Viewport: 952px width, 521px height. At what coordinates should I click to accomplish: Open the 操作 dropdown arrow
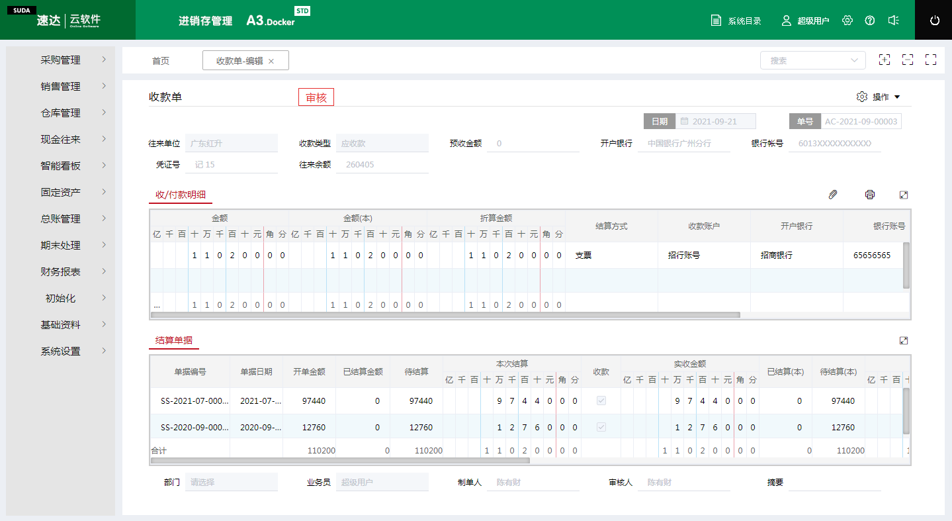[x=897, y=97]
